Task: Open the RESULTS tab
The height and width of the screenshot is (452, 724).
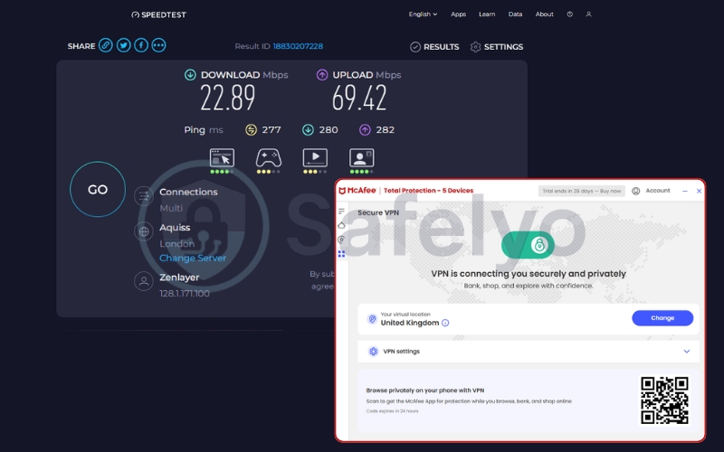Action: [x=434, y=47]
